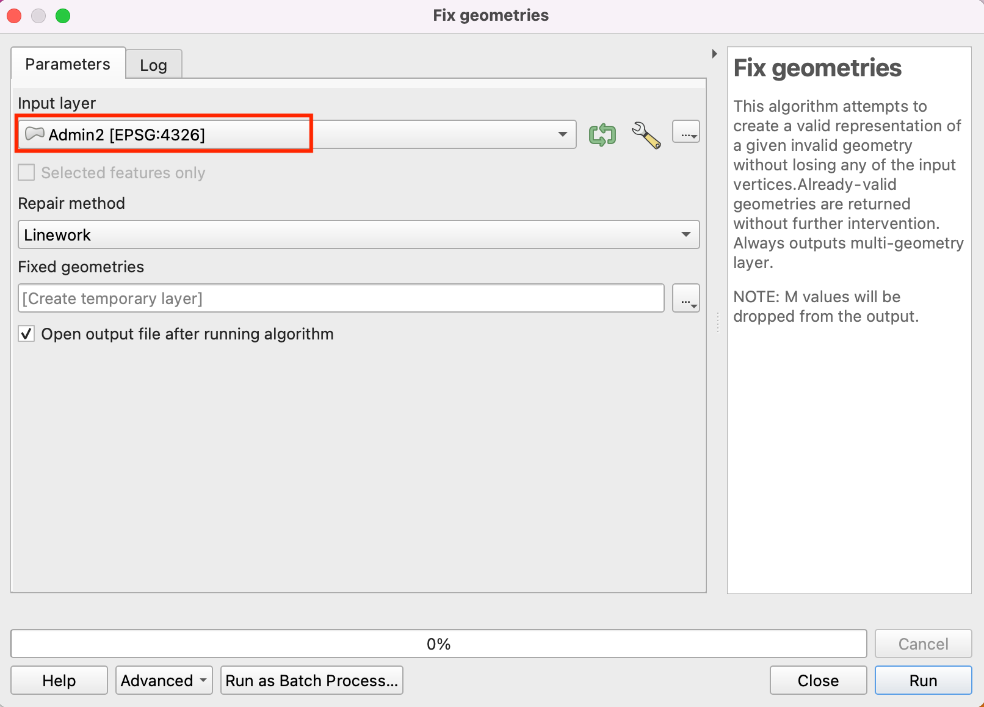Select the Parameters tab
The height and width of the screenshot is (707, 984).
(x=68, y=64)
